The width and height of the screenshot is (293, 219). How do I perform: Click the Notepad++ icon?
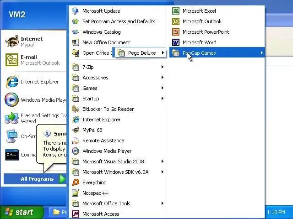76,193
